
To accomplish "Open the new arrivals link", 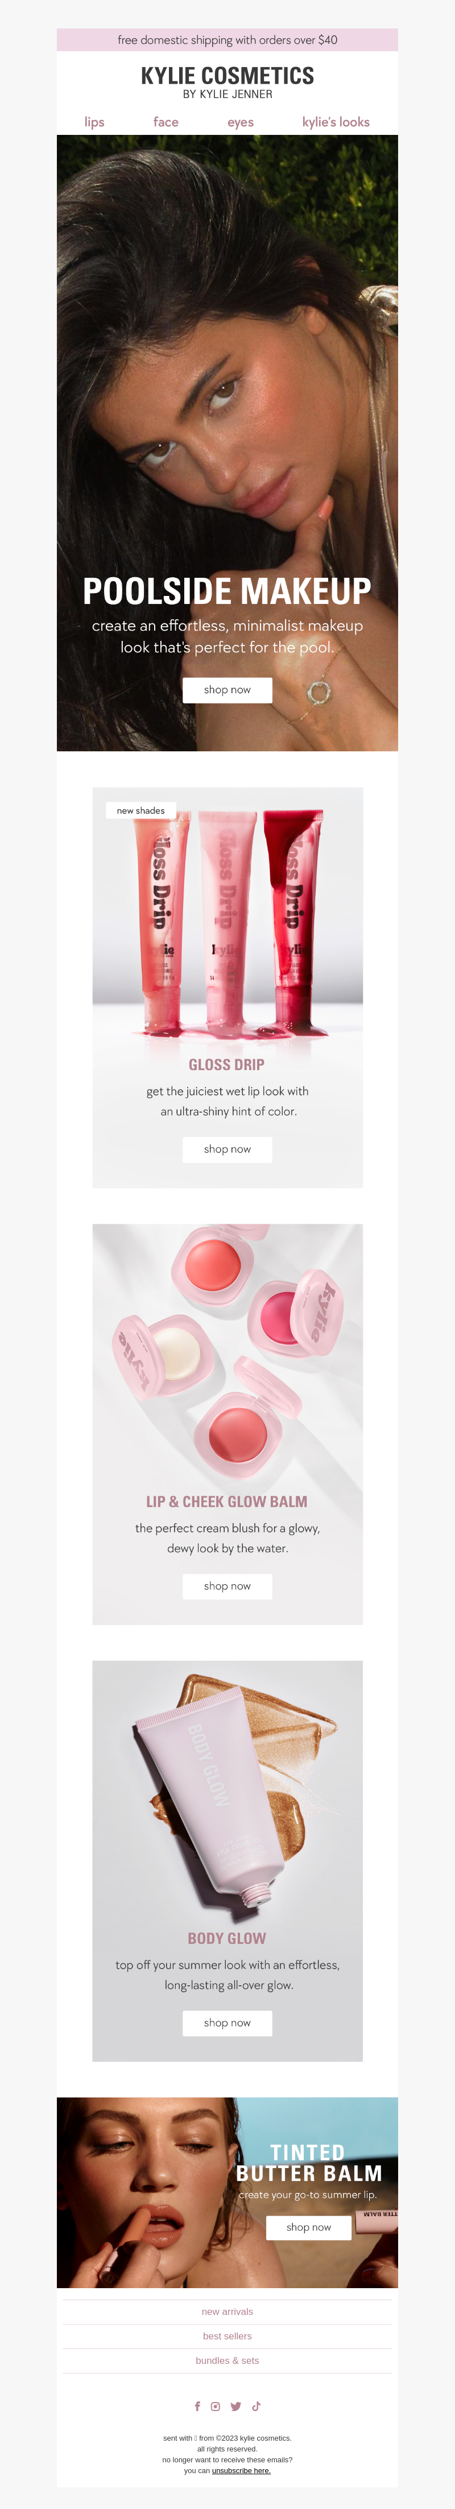I will (227, 2311).
